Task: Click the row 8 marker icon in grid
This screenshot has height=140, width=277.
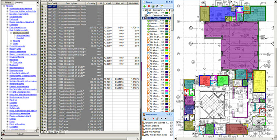Action: tap(42, 28)
